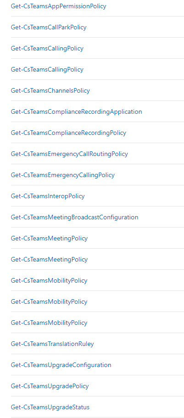The image size is (184, 418).
Task: Open the Get-CsTeamsTranslationRuley link
Action: 52,344
